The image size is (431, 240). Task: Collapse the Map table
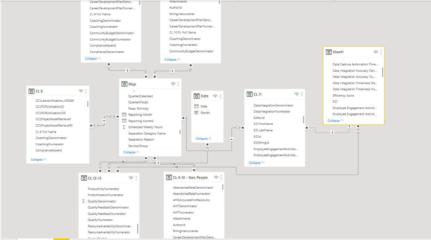pyautogui.click(x=131, y=152)
